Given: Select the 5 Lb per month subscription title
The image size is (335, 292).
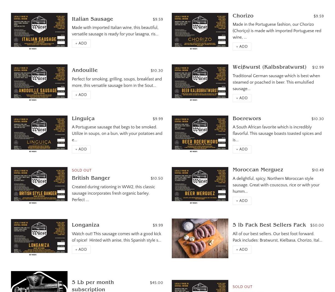Looking at the screenshot, I should [x=93, y=286].
